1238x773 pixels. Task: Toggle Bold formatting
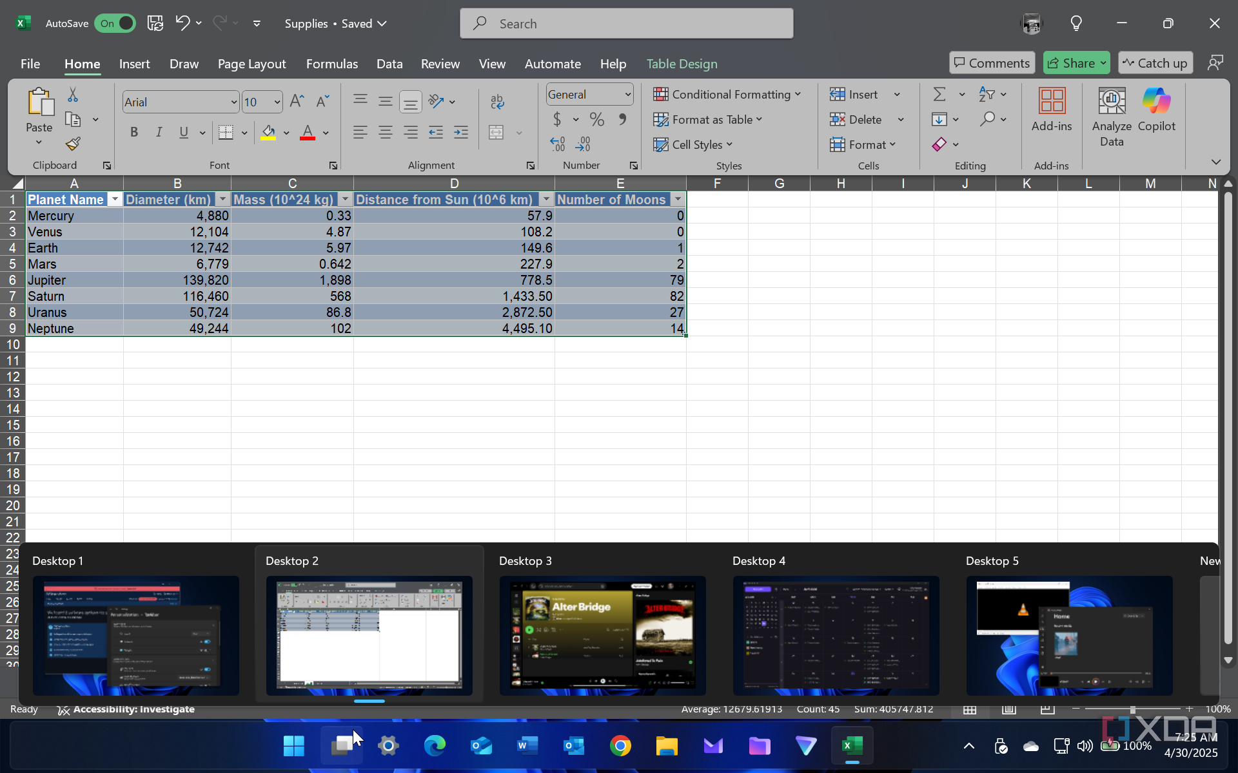point(134,133)
